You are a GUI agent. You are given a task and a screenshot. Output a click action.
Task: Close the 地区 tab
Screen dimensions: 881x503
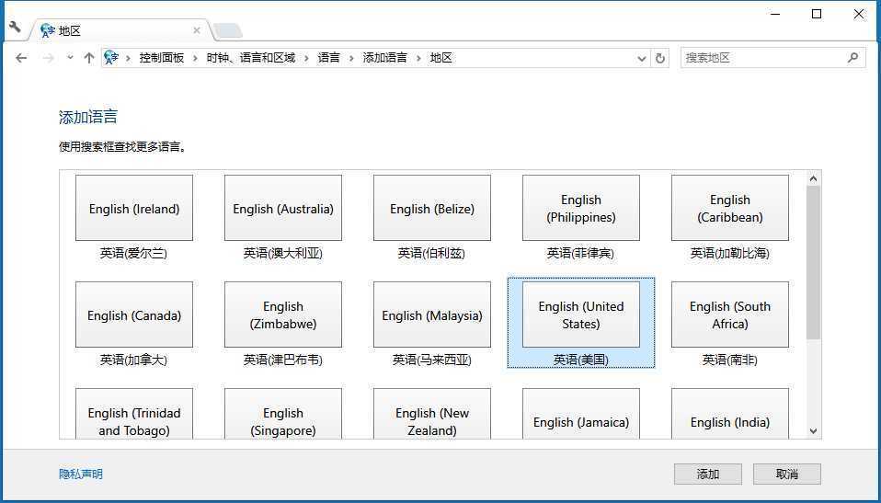197,30
